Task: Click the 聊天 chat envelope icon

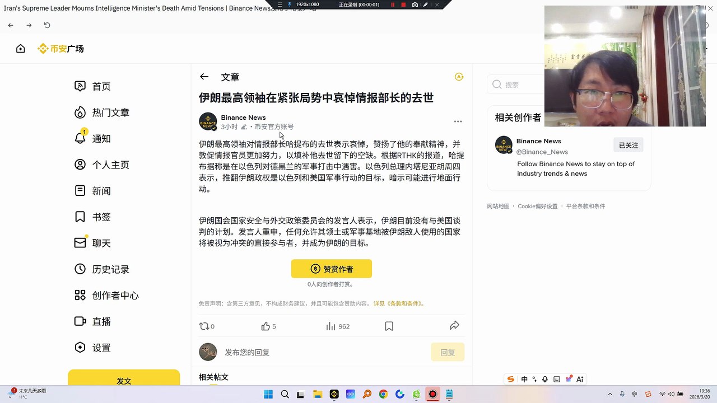Action: click(80, 243)
